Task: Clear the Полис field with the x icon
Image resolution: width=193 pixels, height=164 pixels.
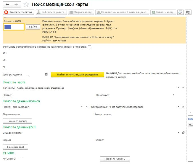Action: (86, 107)
